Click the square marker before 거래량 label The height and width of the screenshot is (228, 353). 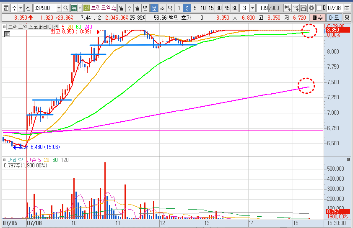4,160
